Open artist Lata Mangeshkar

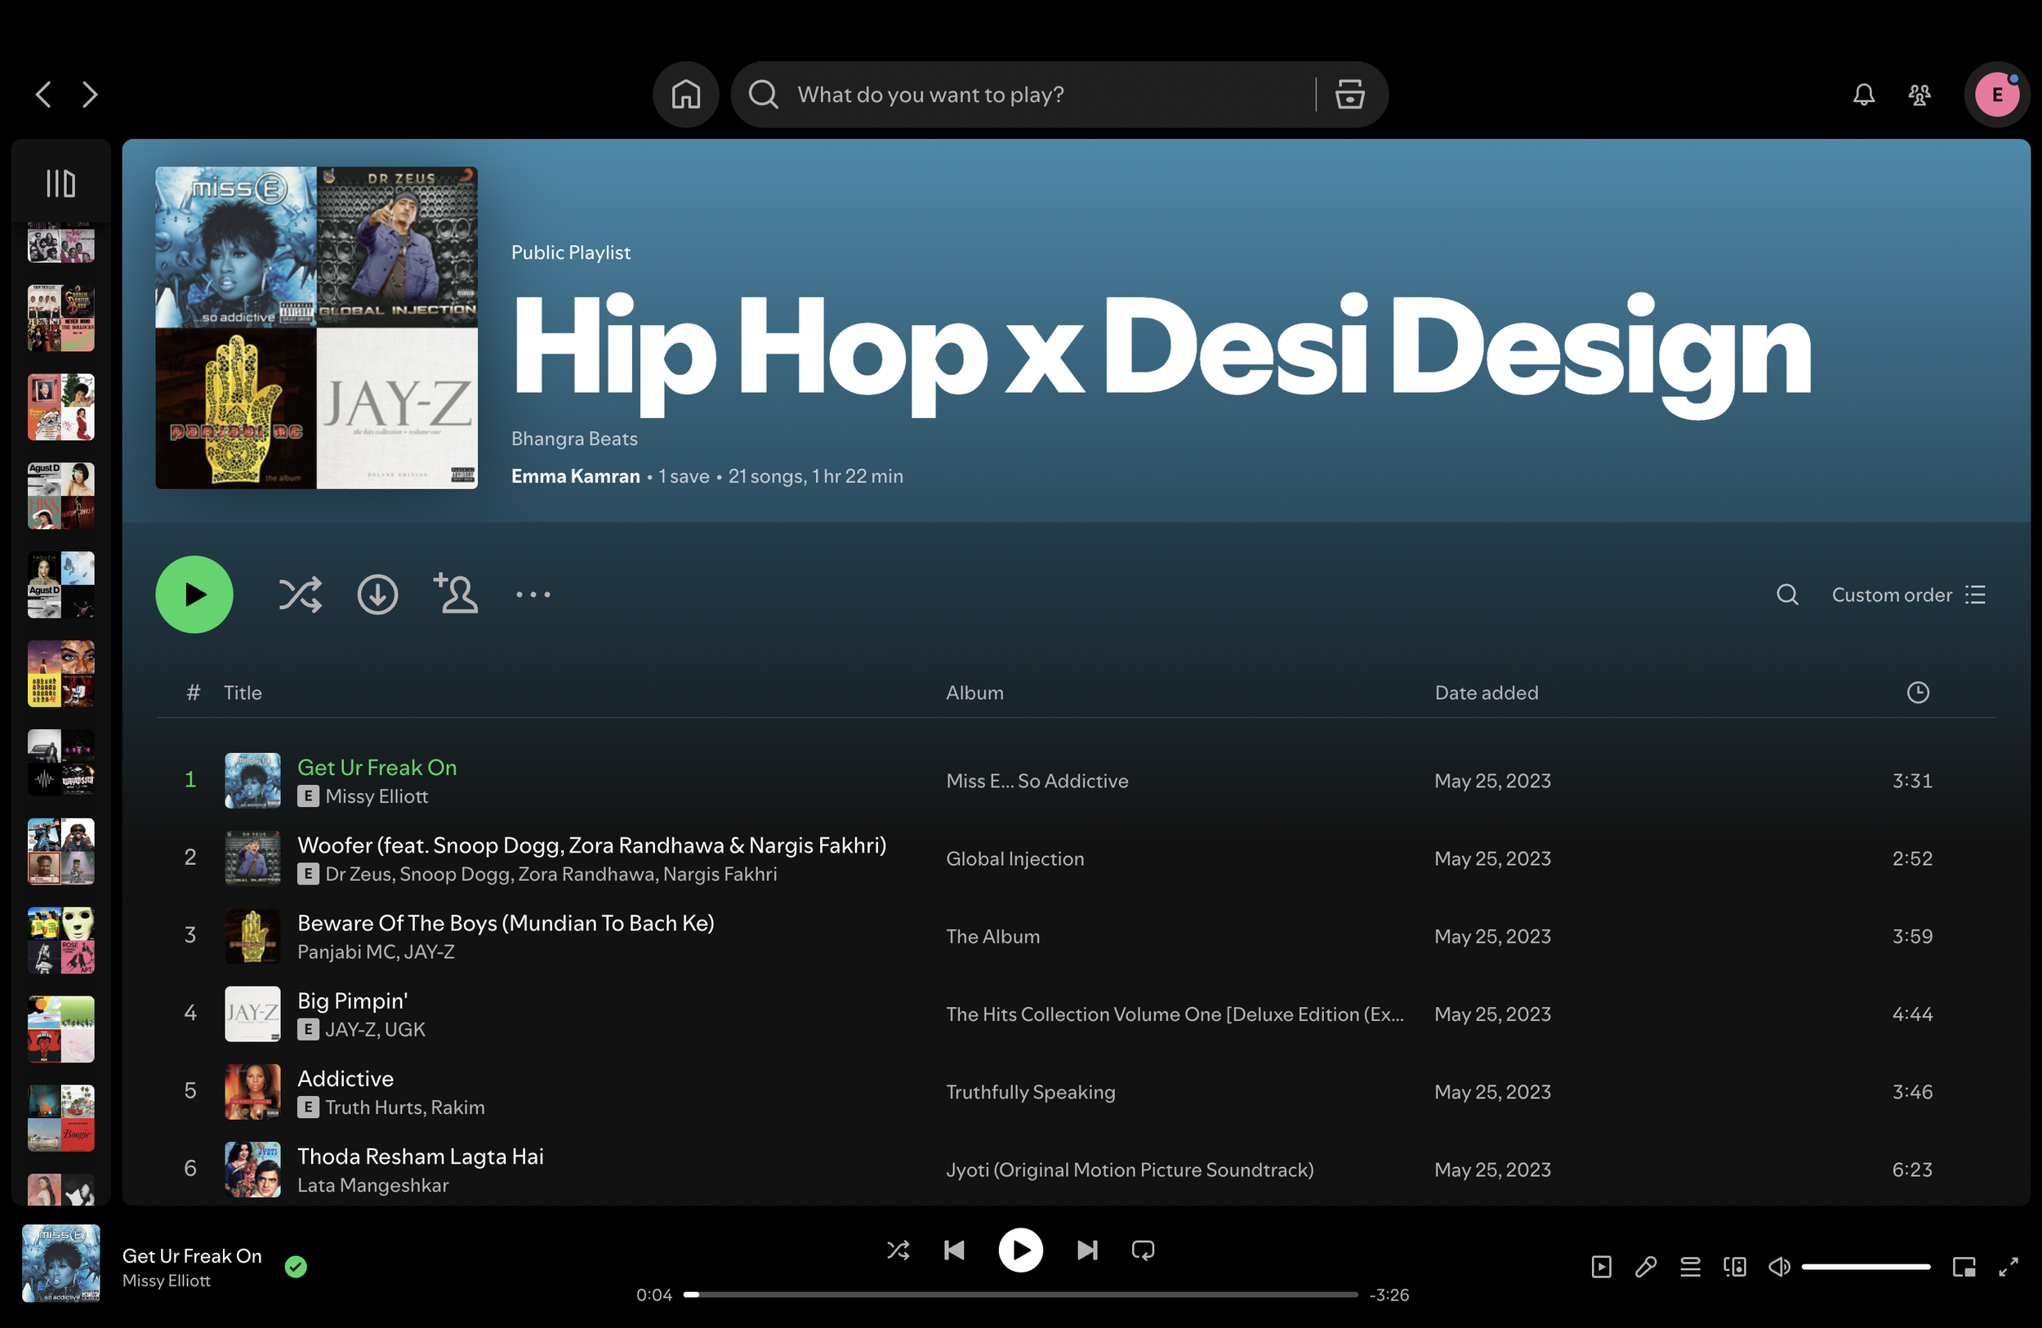tap(372, 1185)
